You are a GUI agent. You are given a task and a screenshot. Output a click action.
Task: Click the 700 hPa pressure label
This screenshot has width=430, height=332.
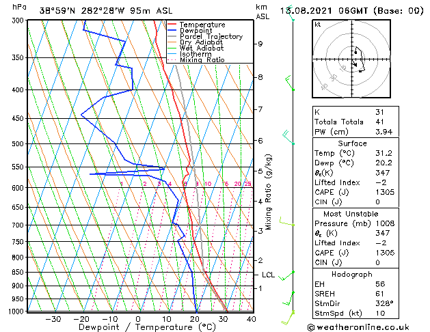tap(19, 225)
